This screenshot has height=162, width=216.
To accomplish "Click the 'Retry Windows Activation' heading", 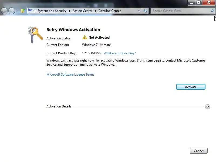I will tap(73, 30).
